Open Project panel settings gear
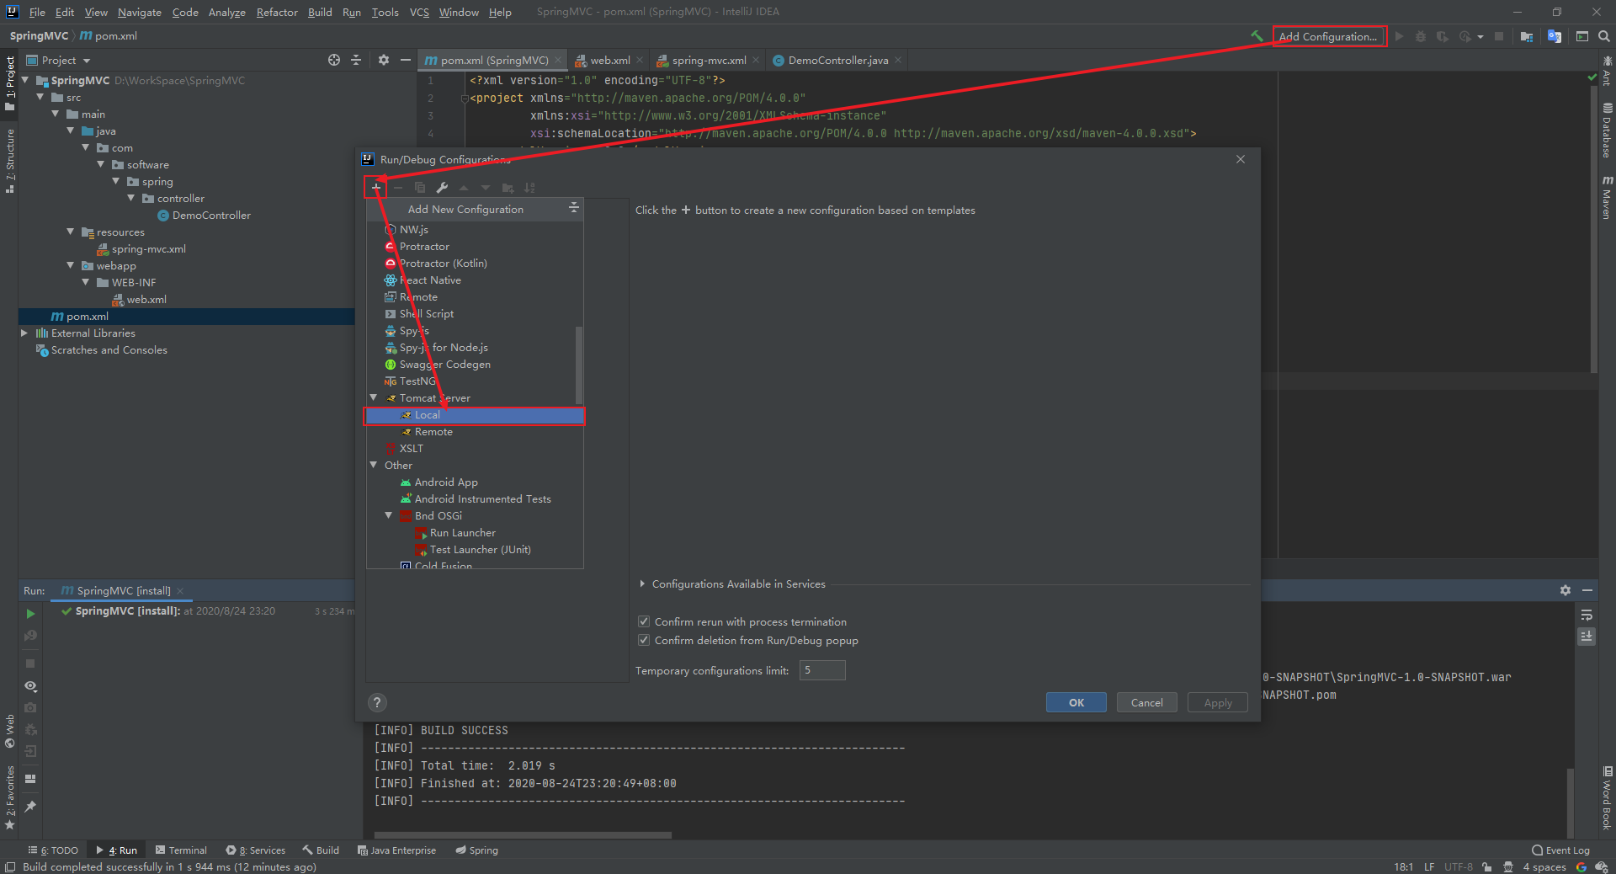The height and width of the screenshot is (874, 1616). 384,60
